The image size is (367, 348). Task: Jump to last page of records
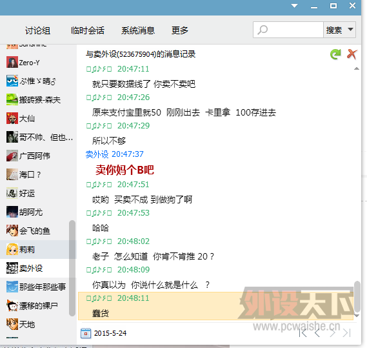point(346,333)
